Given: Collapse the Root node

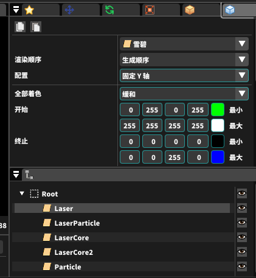Looking at the screenshot, I should pos(22,193).
